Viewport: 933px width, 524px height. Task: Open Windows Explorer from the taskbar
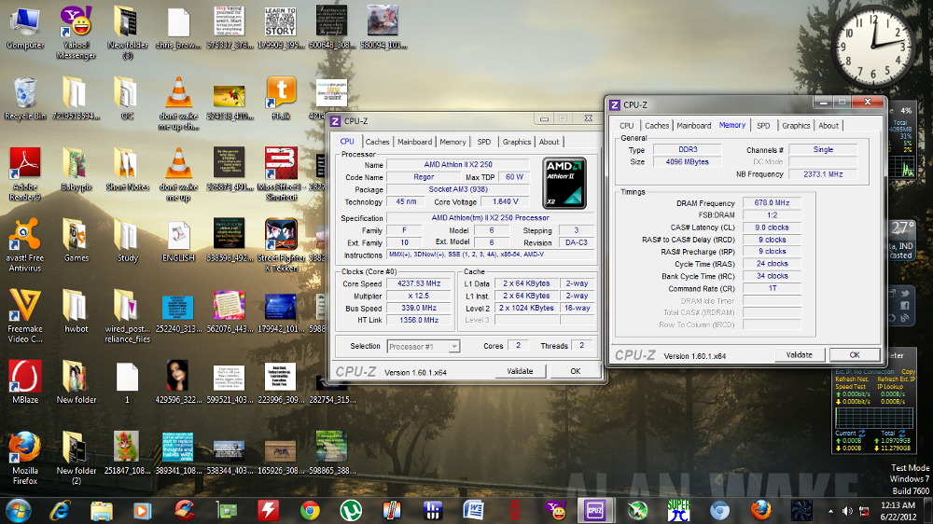102,510
